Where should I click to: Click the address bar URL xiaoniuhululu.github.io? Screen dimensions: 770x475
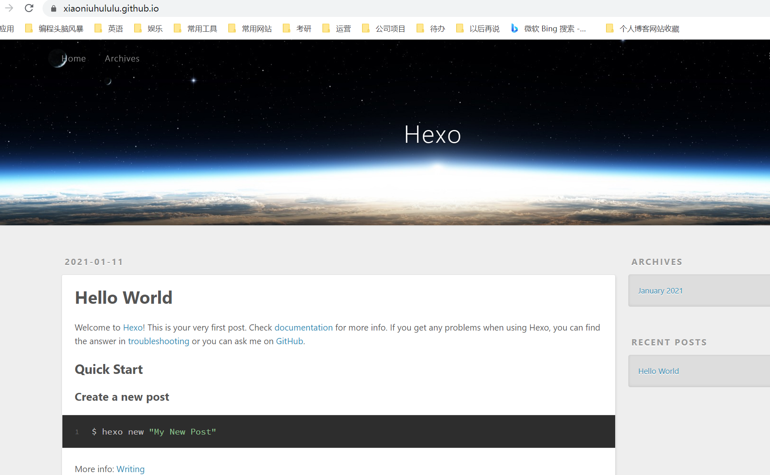pyautogui.click(x=111, y=8)
